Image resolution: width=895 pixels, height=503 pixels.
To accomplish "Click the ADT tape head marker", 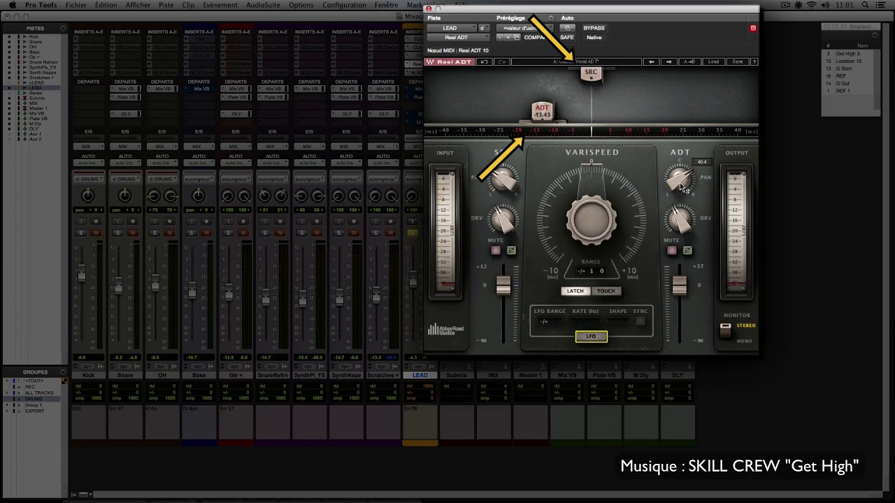I will pyautogui.click(x=542, y=111).
